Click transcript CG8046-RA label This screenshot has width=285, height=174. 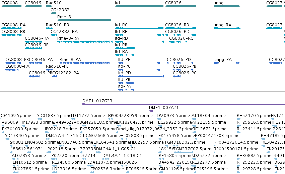(x=37, y=38)
